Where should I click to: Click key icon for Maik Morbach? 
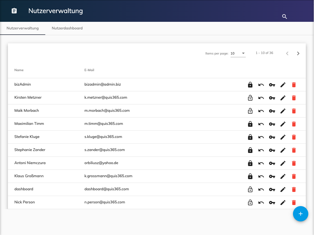pyautogui.click(x=272, y=111)
